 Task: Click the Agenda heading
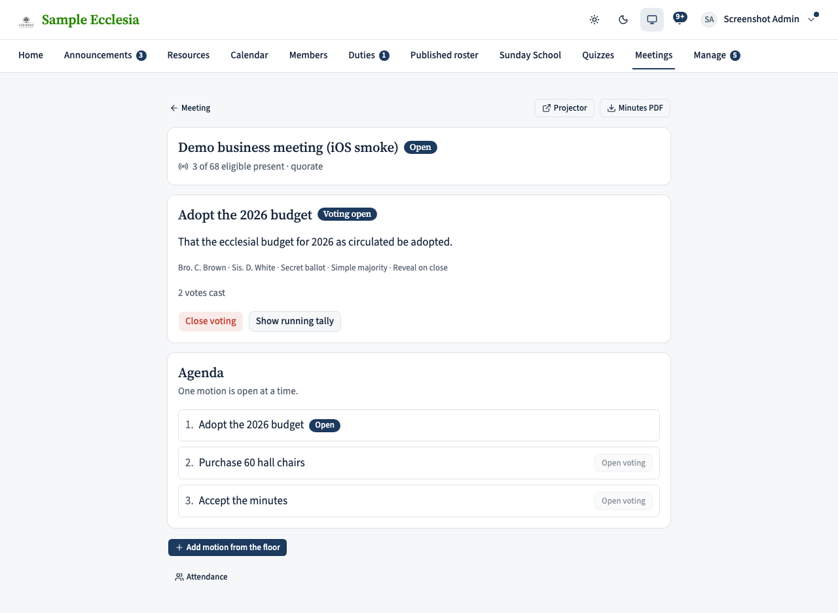201,373
